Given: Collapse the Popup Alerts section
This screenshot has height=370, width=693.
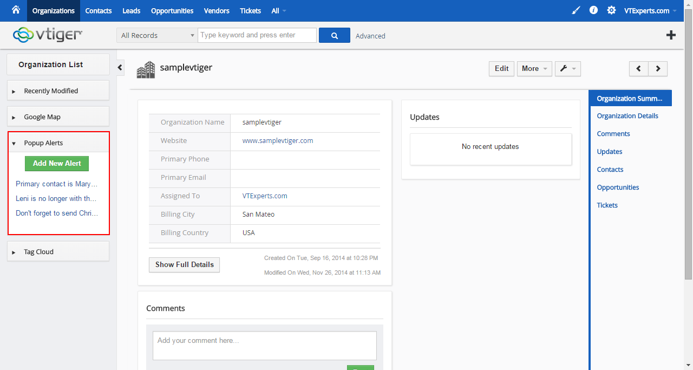Looking at the screenshot, I should tap(58, 143).
